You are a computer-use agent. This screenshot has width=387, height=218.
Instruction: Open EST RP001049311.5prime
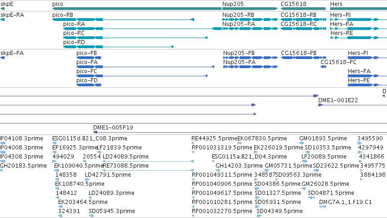[222, 175]
